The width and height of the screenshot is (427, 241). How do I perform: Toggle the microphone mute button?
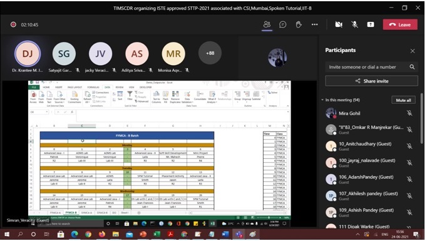(354, 25)
